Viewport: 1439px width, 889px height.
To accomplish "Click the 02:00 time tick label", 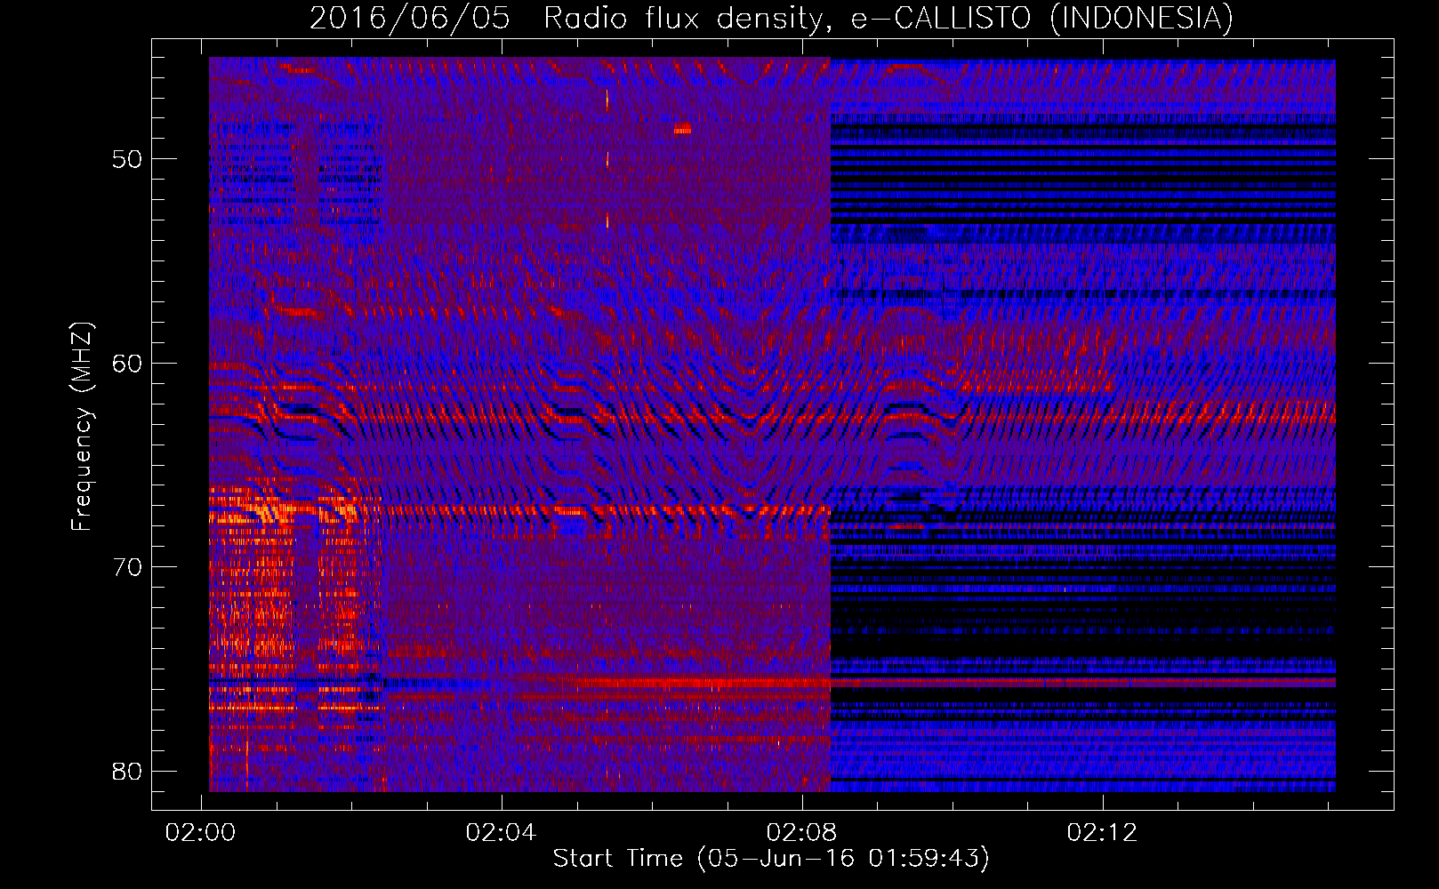I will tap(201, 832).
